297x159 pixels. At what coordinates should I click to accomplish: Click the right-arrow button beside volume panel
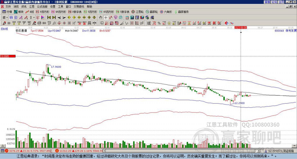295,146
